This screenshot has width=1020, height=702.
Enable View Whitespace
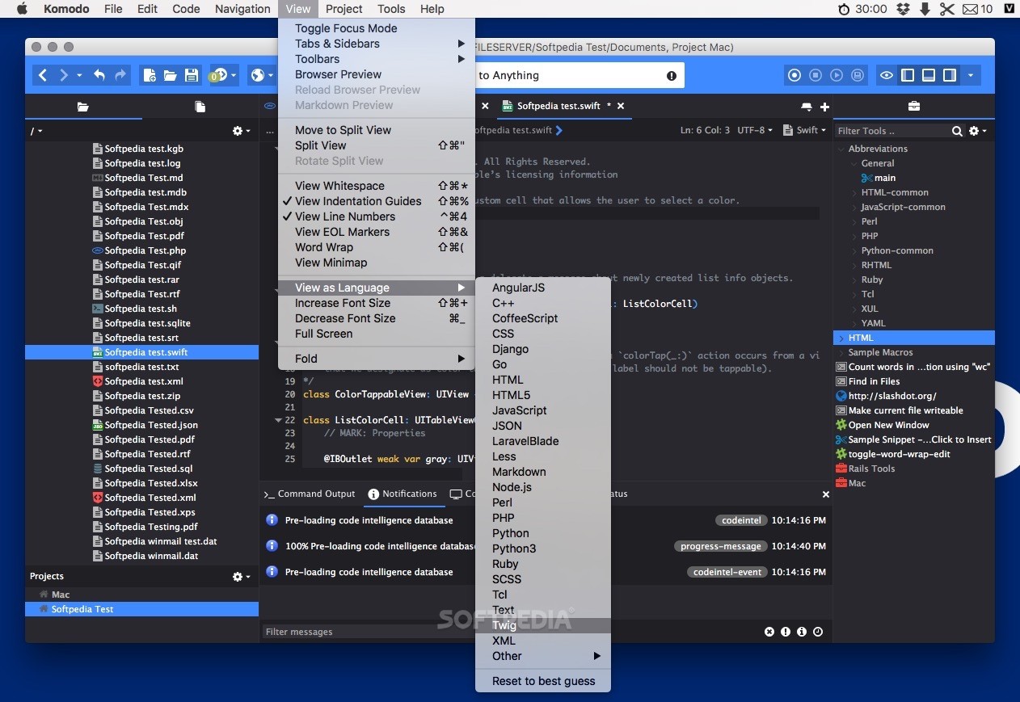coord(377,186)
